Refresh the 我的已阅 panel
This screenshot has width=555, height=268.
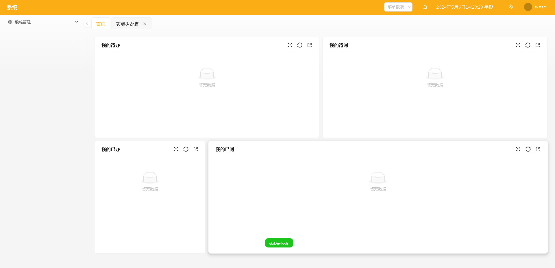click(528, 149)
